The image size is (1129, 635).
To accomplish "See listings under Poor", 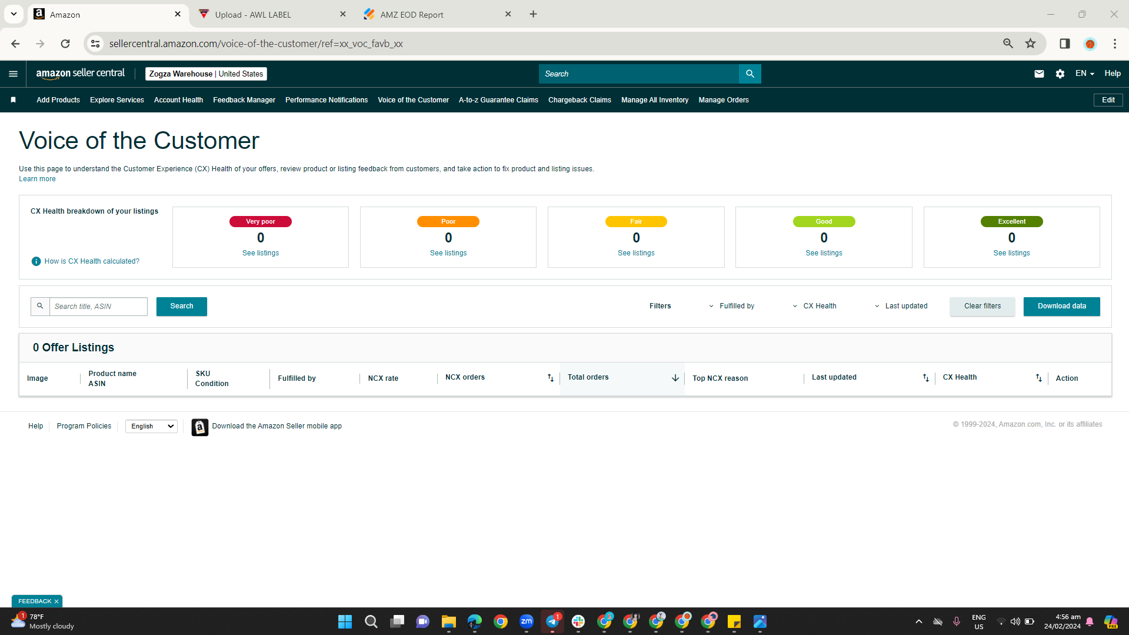I will [448, 253].
